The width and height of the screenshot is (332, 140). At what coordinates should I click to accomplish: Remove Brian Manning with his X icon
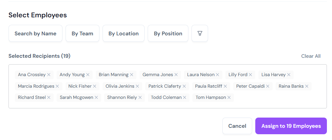131,75
